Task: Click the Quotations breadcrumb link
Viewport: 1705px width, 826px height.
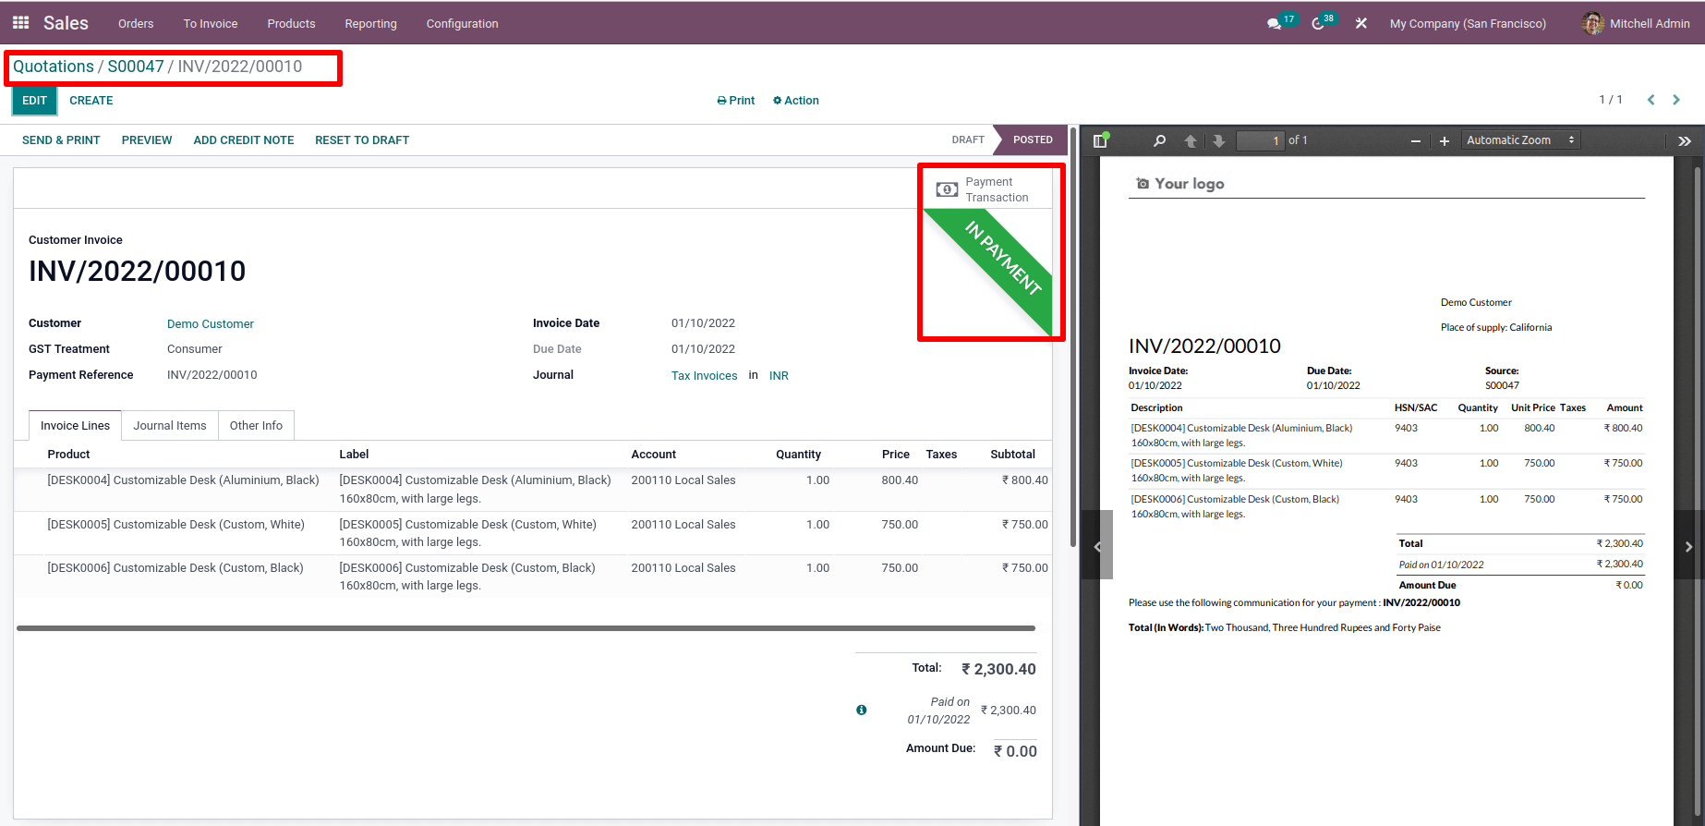Action: point(54,67)
